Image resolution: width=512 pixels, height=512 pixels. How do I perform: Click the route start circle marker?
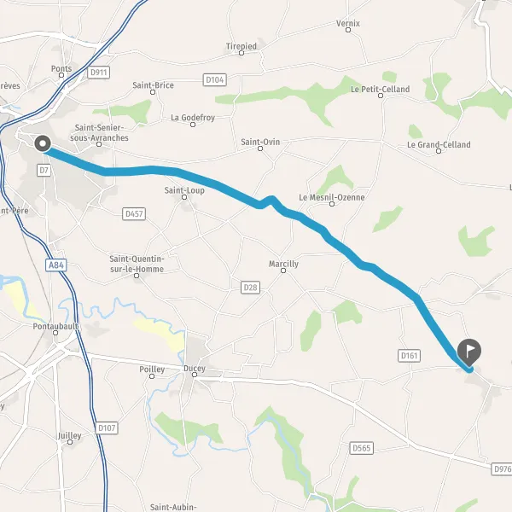43,143
